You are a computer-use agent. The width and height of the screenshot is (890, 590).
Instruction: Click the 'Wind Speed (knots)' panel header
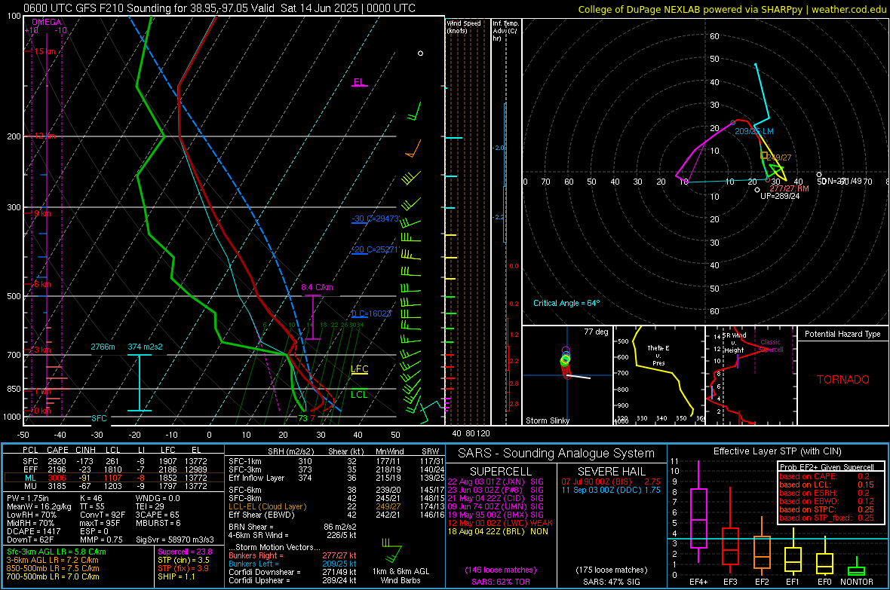(x=464, y=26)
